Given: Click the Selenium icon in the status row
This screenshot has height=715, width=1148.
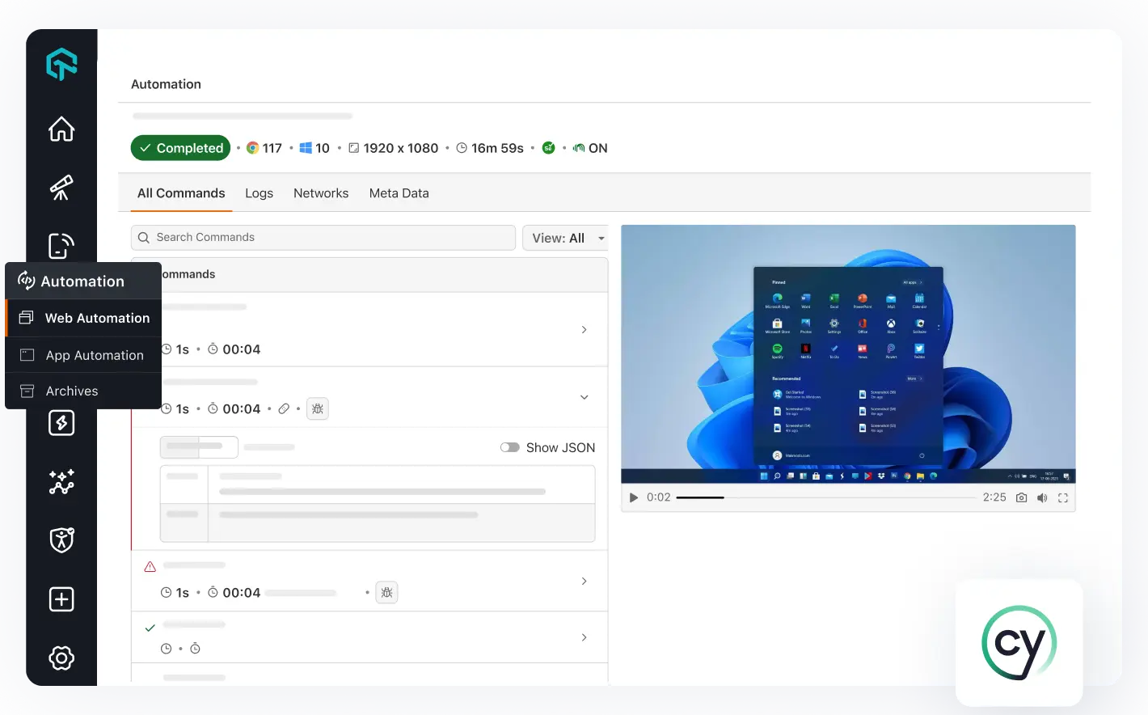Looking at the screenshot, I should [x=548, y=147].
